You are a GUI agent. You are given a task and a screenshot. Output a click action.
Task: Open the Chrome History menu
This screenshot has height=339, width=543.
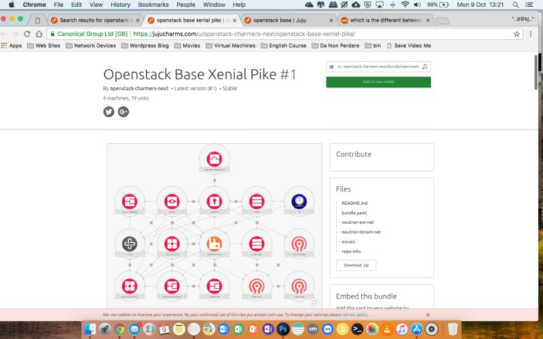pyautogui.click(x=120, y=5)
